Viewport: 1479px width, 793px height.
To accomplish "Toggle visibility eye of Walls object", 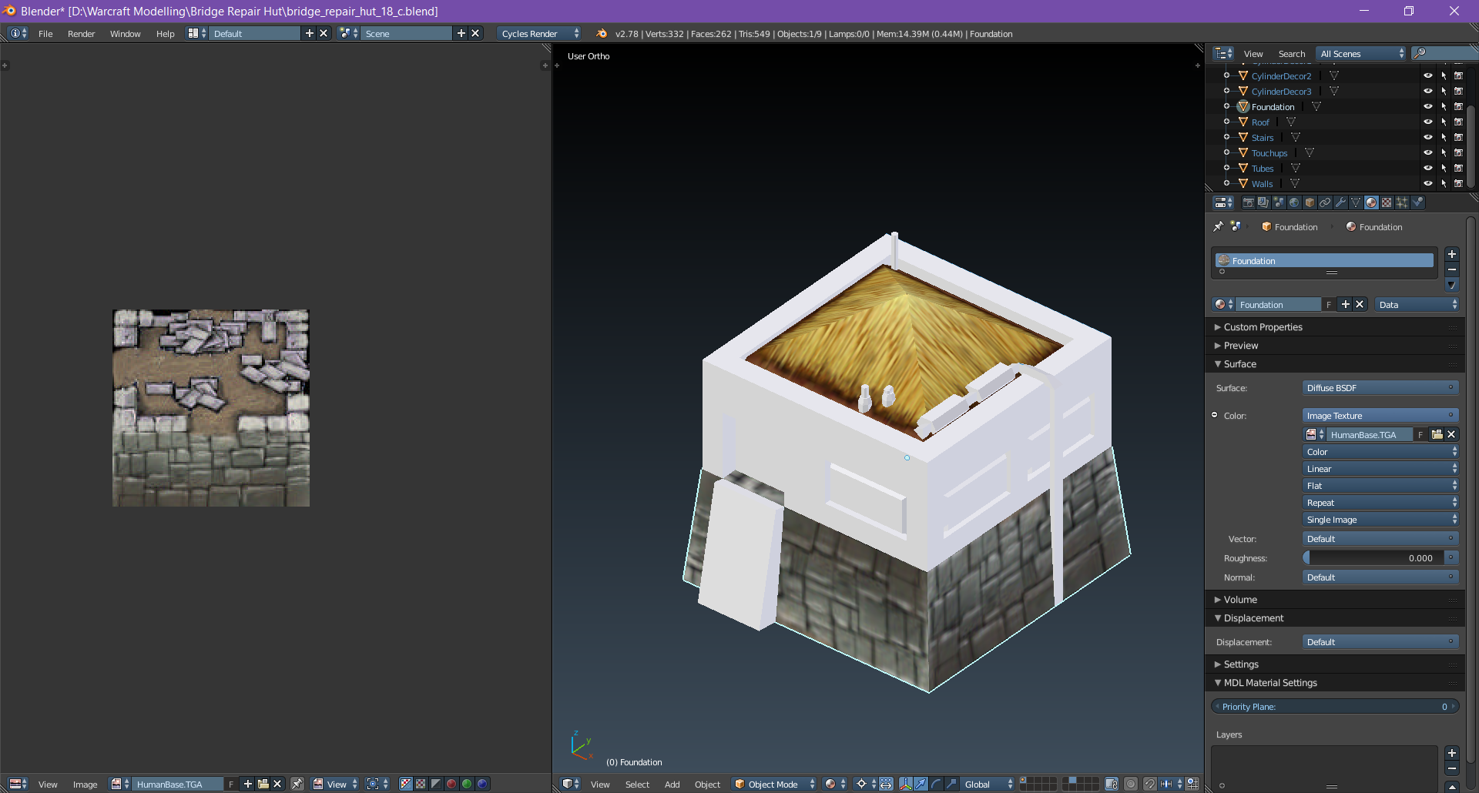I will pyautogui.click(x=1427, y=183).
